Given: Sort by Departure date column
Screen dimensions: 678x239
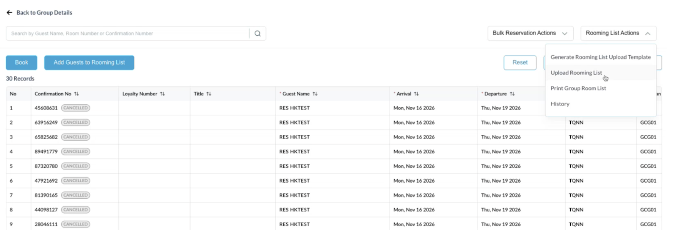Looking at the screenshot, I should pos(512,94).
